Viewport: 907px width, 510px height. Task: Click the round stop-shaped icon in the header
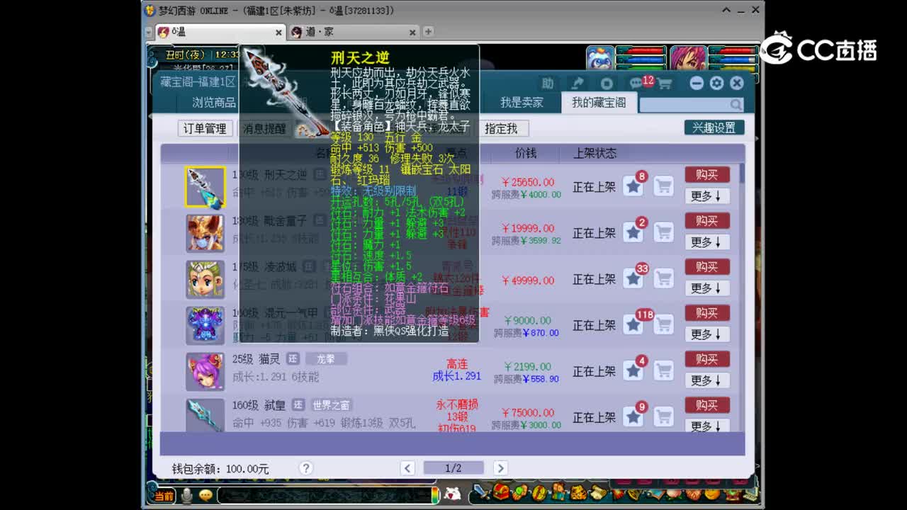607,84
